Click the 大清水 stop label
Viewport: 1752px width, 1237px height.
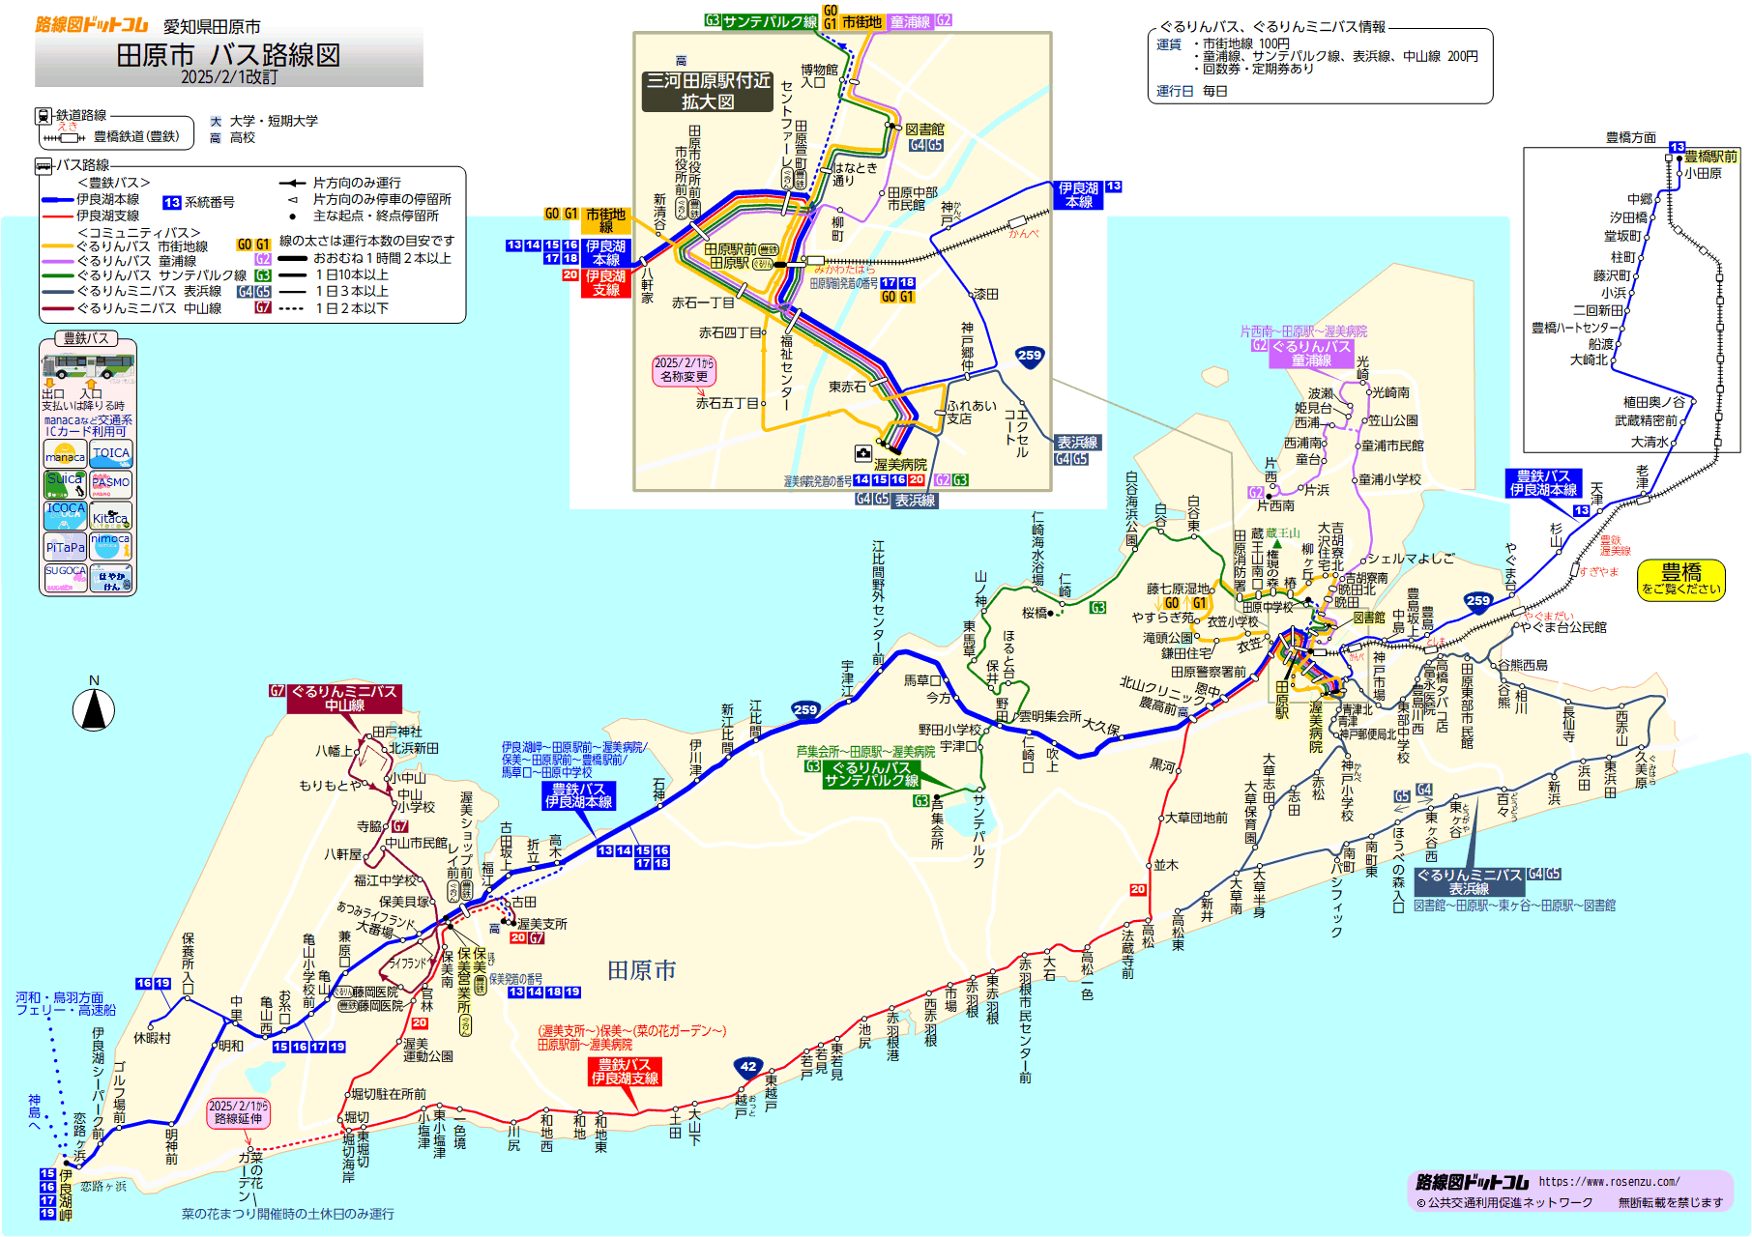point(1650,442)
